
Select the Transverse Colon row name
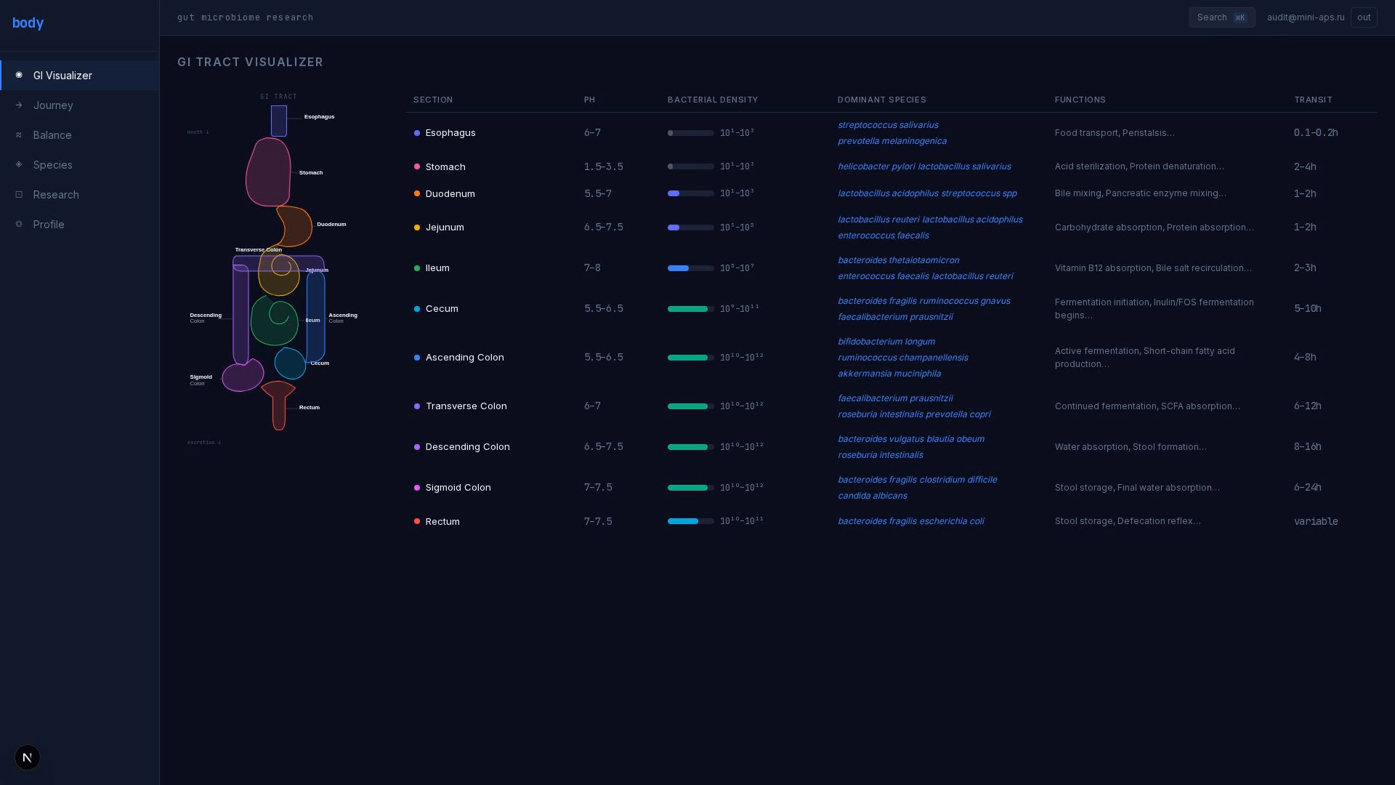(x=466, y=406)
